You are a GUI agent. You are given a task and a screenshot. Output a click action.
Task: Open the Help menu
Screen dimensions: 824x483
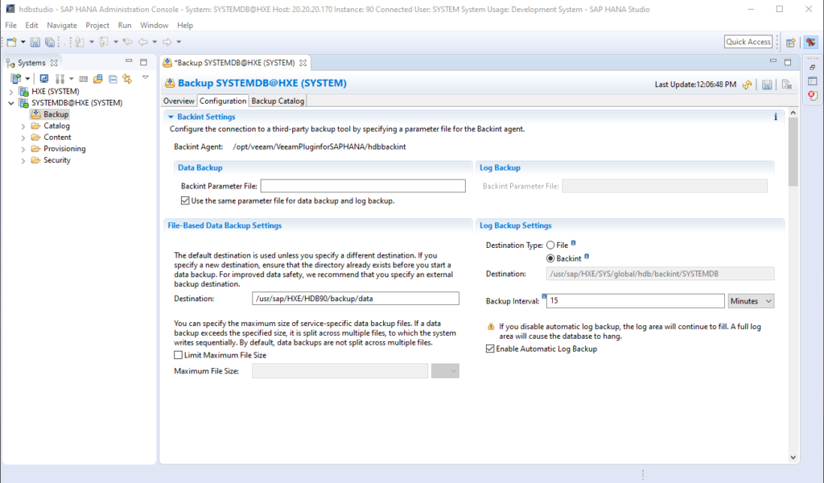point(185,25)
